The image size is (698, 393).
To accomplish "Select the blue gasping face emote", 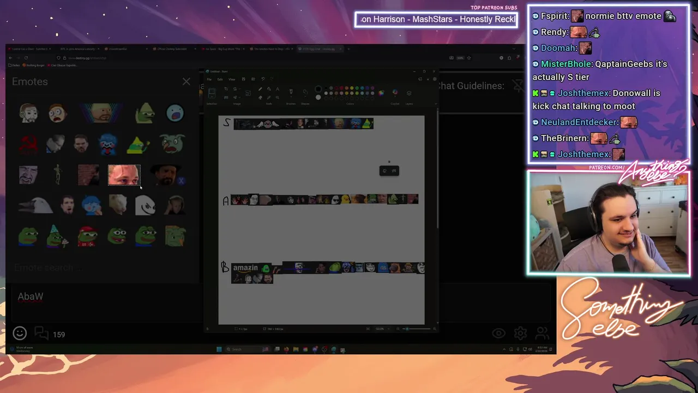I will (x=175, y=113).
